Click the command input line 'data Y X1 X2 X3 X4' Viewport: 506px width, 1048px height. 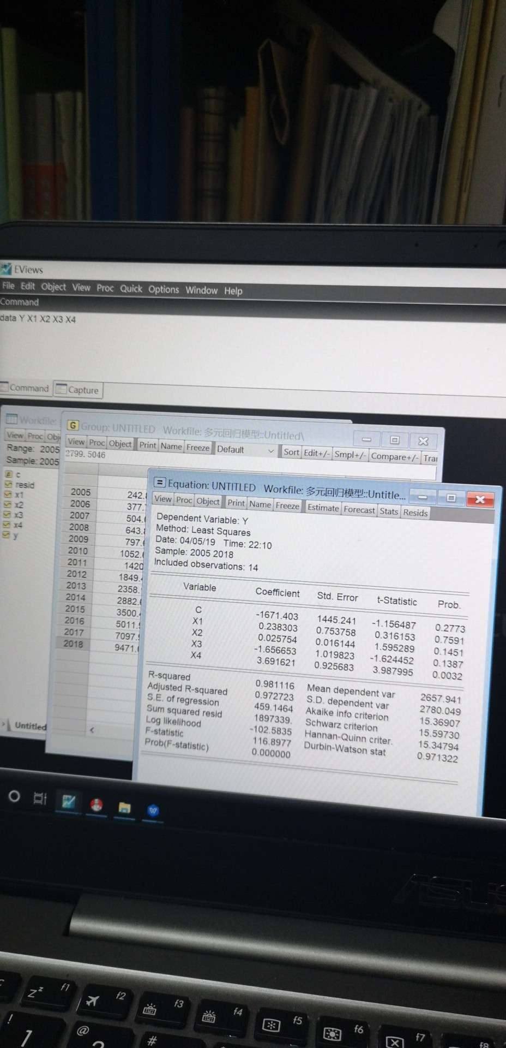(38, 318)
